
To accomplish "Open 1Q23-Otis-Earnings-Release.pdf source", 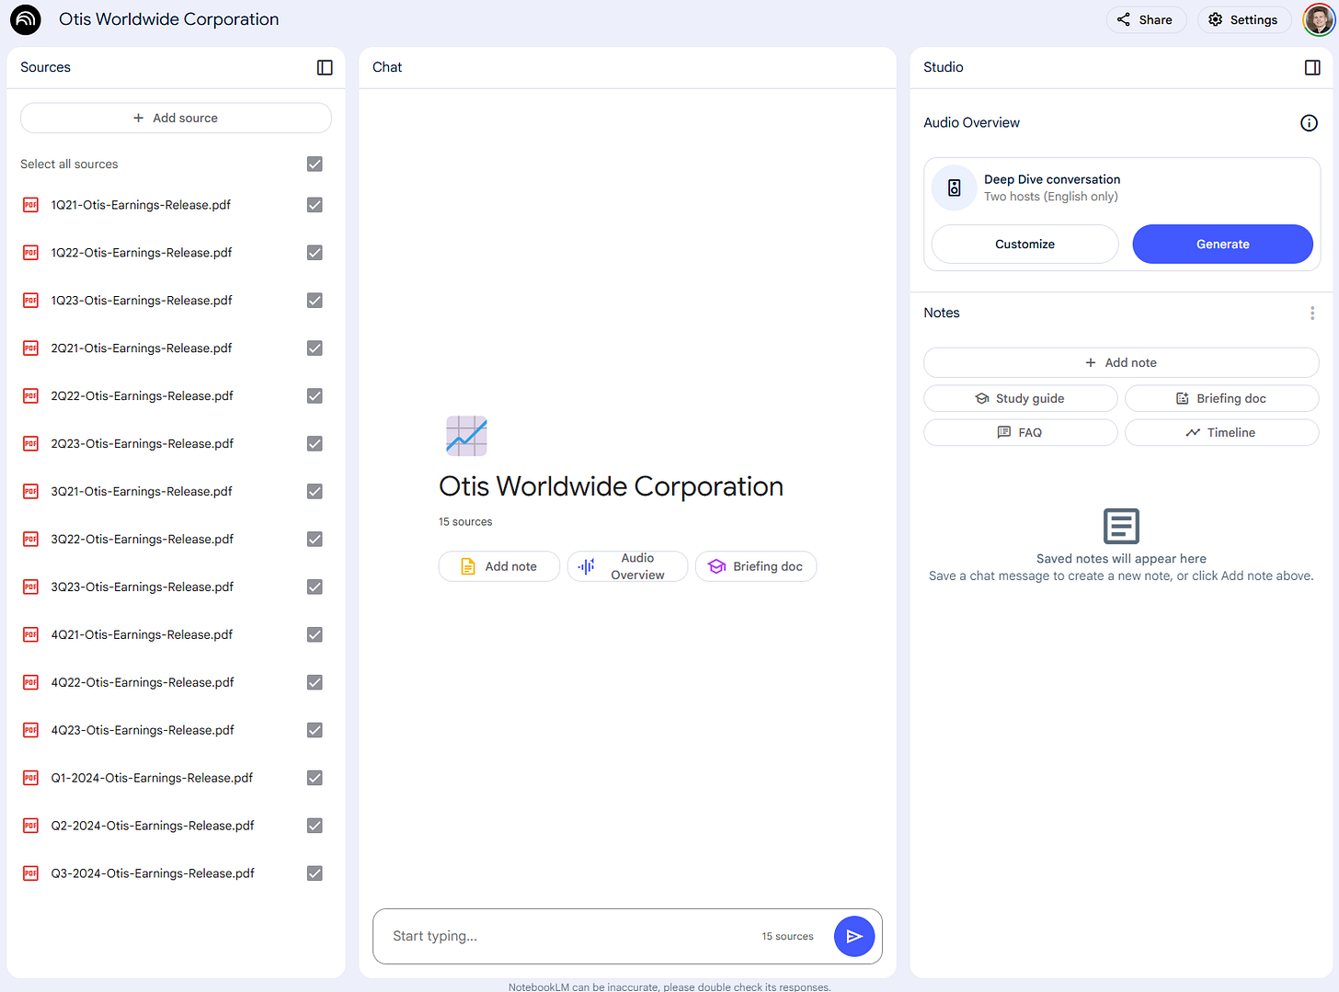I will (x=142, y=301).
